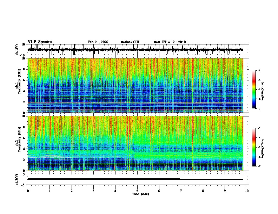Click the "8" kHz tick on ch.1 frequency axis
Viewport: 278px width, 214px height.
[x=25, y=69]
